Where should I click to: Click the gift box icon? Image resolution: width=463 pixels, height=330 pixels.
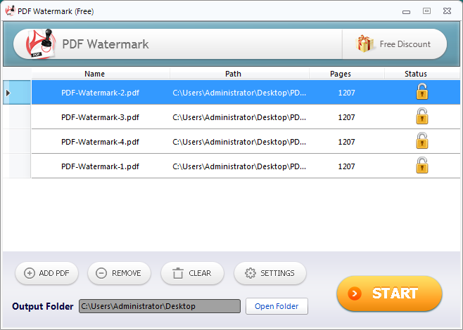(365, 44)
